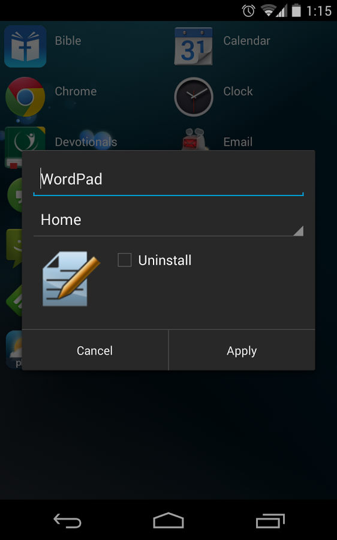Screen dimensions: 337x540
Task: Tap the Wi-Fi signal icon
Action: click(268, 11)
